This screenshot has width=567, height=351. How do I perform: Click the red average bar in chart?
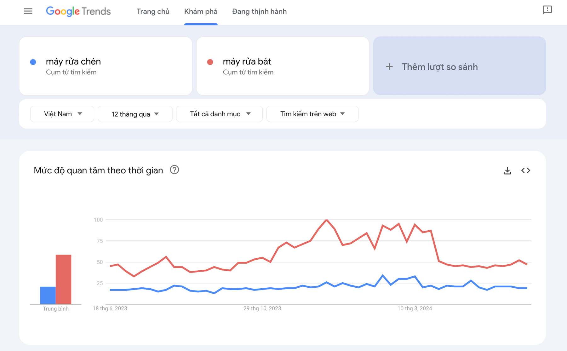(x=63, y=279)
